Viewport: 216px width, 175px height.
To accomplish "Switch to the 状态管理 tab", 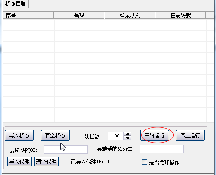I will coord(15,3).
